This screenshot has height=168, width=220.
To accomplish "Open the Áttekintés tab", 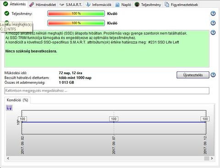I will click(15, 4).
